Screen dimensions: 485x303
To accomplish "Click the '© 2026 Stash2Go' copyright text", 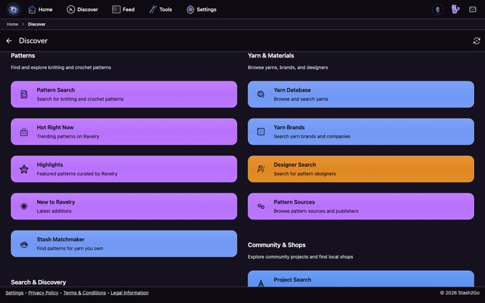I will pyautogui.click(x=460, y=293).
